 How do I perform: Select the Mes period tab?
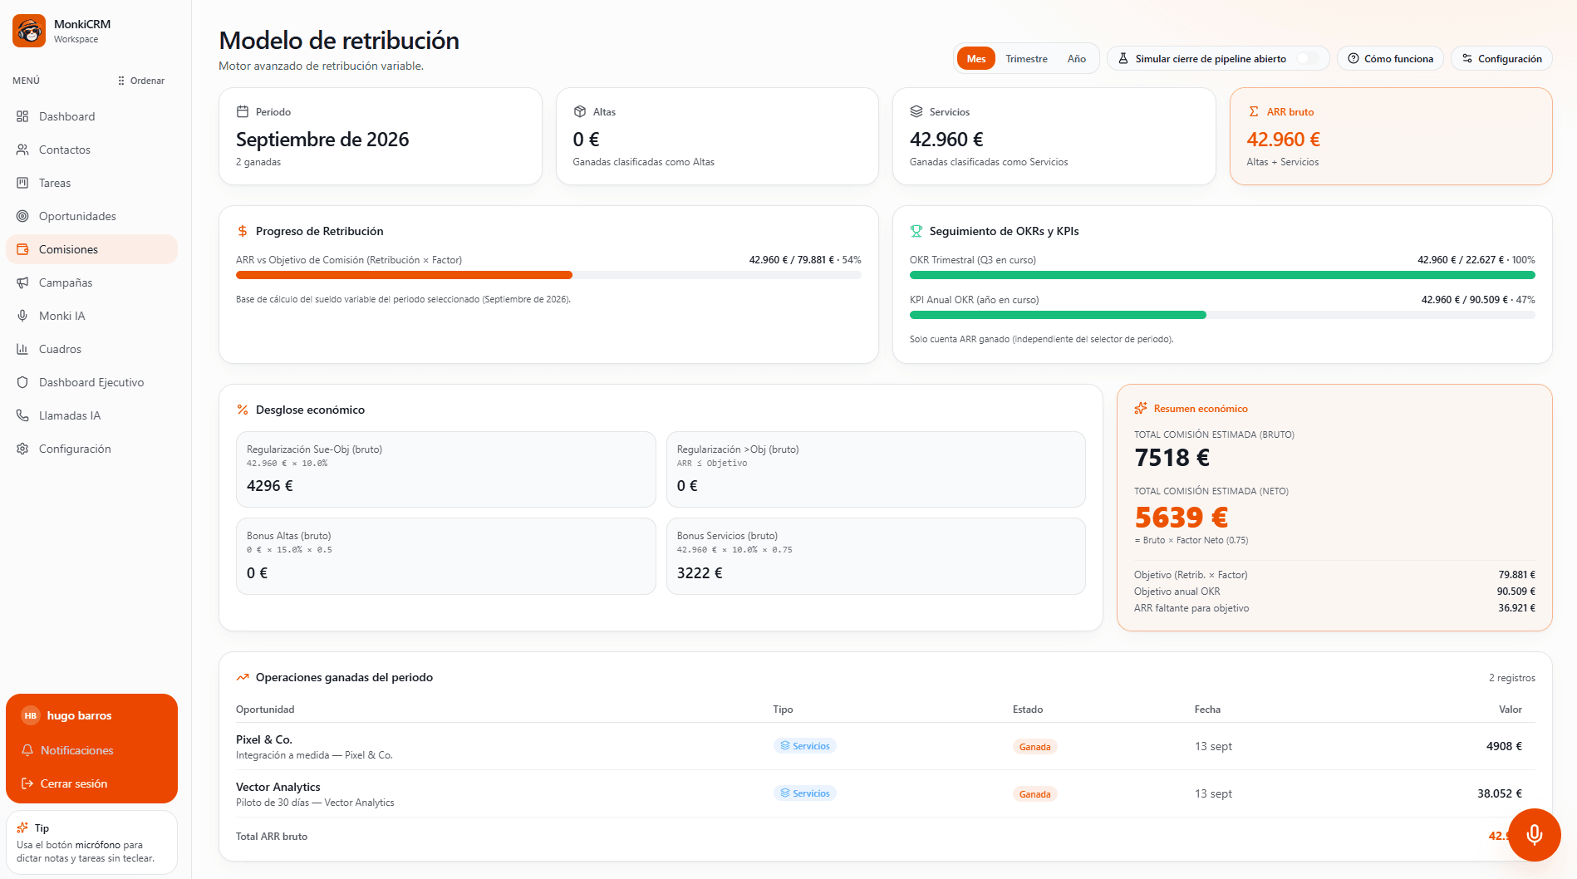[976, 59]
